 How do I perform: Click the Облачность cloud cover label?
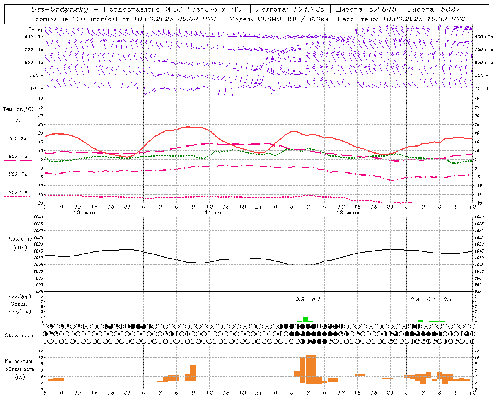click(x=20, y=336)
